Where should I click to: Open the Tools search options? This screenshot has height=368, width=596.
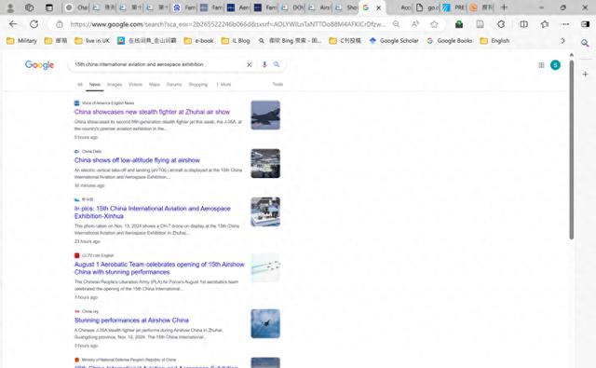click(x=278, y=84)
